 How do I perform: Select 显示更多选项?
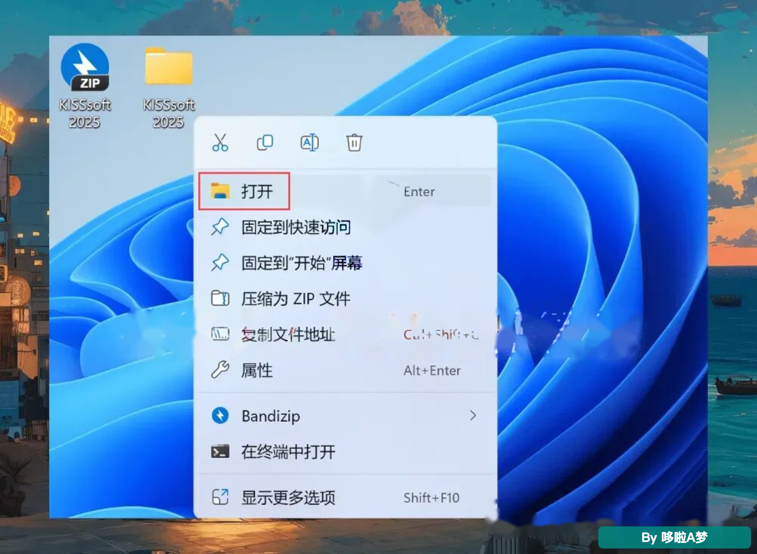[345, 497]
